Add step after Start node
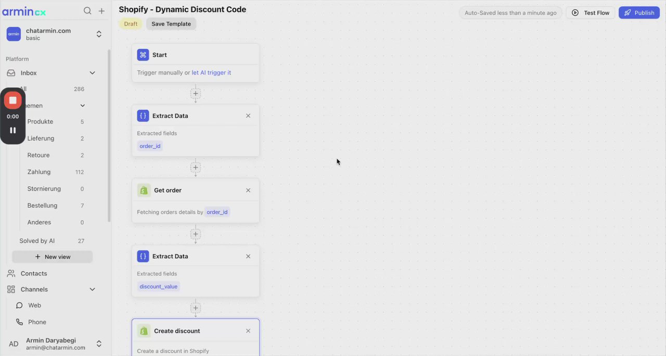Viewport: 666px width, 356px height. coord(196,94)
